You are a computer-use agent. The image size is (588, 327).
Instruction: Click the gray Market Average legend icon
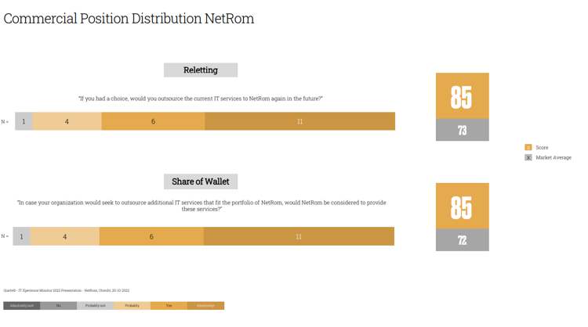pos(528,157)
